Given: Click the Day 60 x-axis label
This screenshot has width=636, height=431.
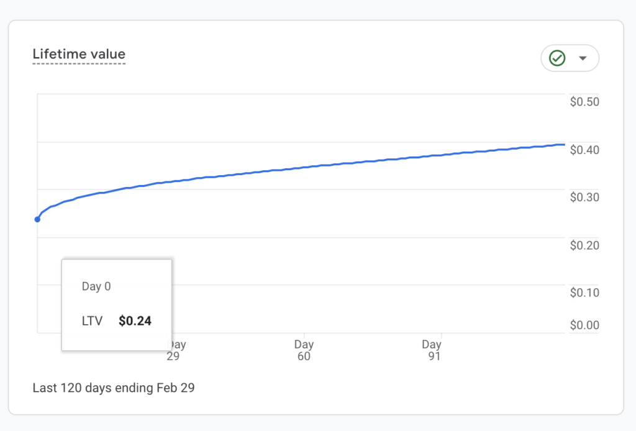Looking at the screenshot, I should [304, 350].
